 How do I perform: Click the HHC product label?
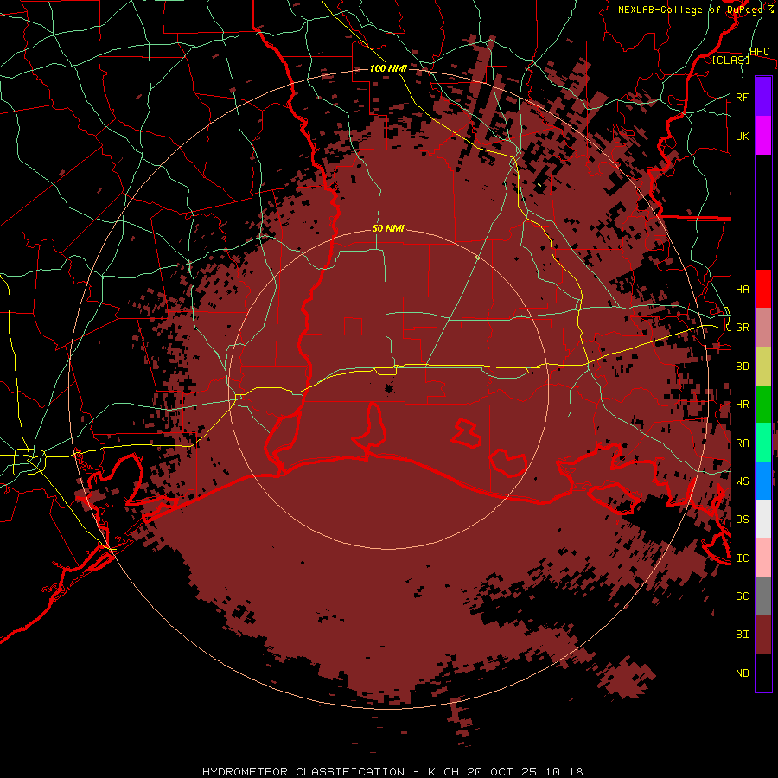[759, 52]
